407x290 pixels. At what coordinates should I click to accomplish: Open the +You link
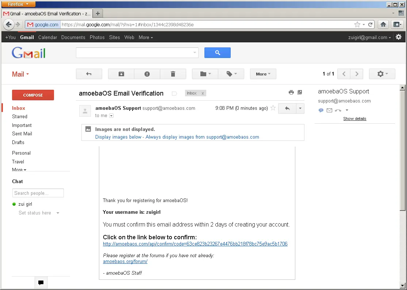[x=10, y=37]
